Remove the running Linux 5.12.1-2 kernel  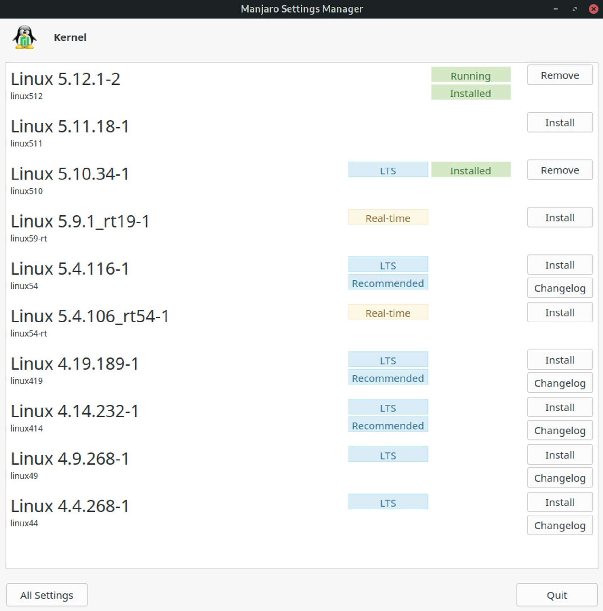point(560,75)
